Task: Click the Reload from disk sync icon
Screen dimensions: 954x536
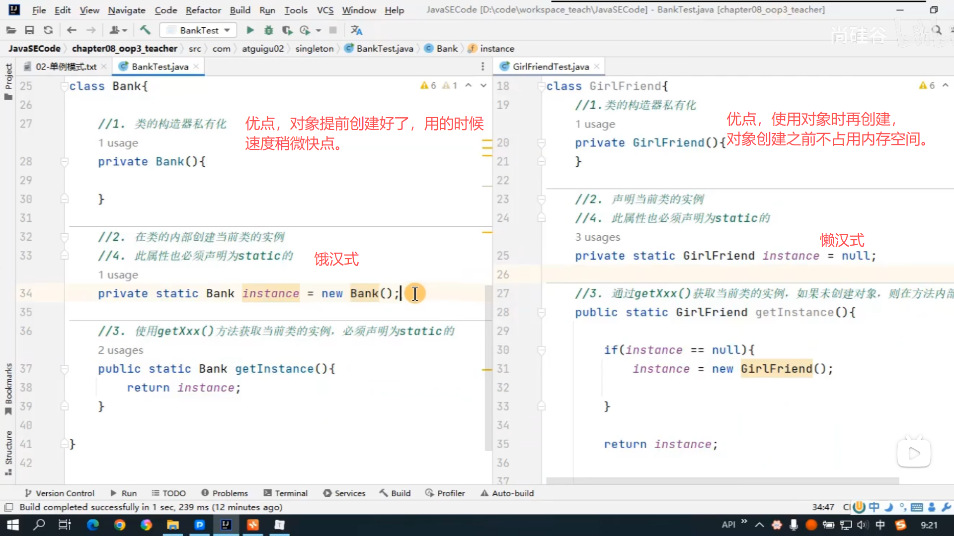Action: [48, 30]
